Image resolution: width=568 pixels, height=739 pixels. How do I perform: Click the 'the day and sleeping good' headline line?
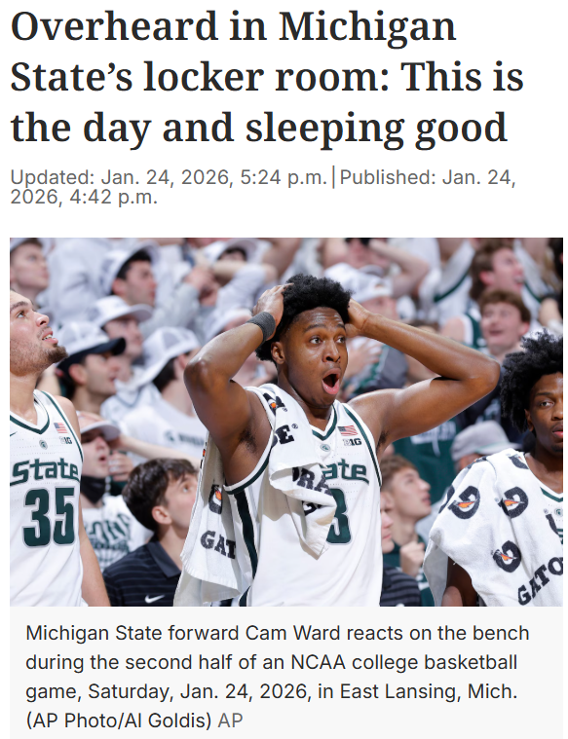tap(258, 128)
